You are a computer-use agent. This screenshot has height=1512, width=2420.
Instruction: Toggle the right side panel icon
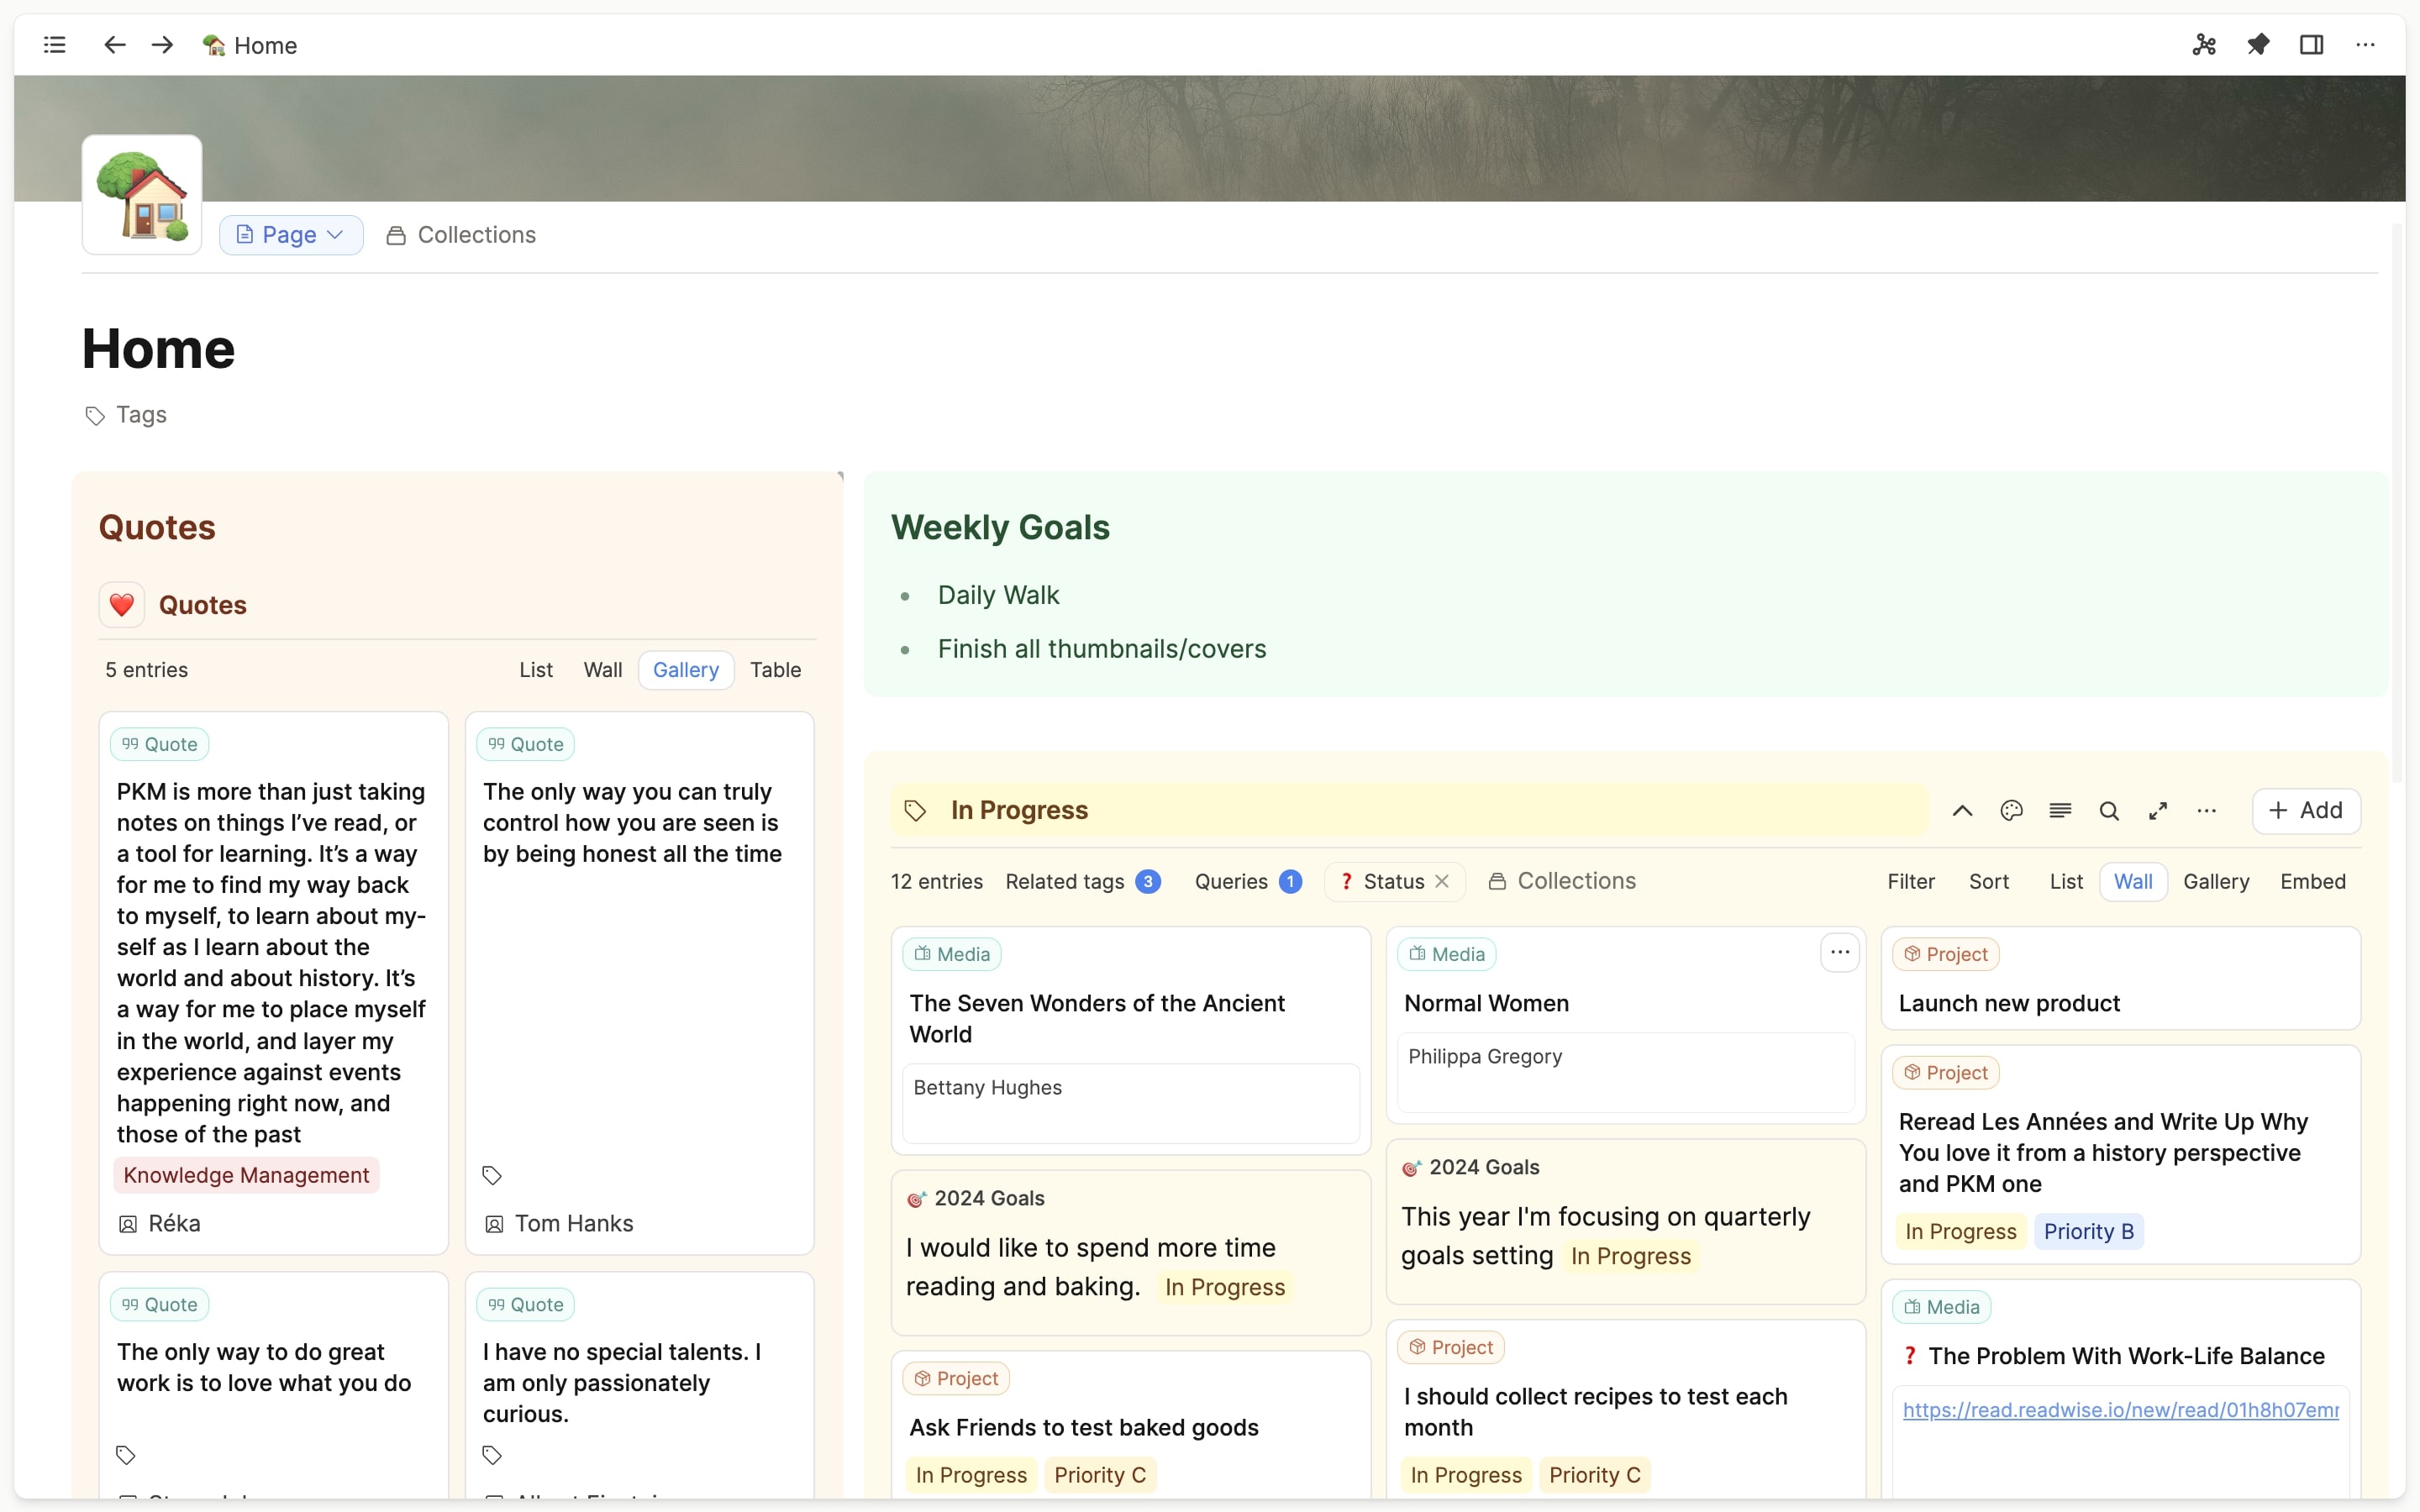point(2311,45)
